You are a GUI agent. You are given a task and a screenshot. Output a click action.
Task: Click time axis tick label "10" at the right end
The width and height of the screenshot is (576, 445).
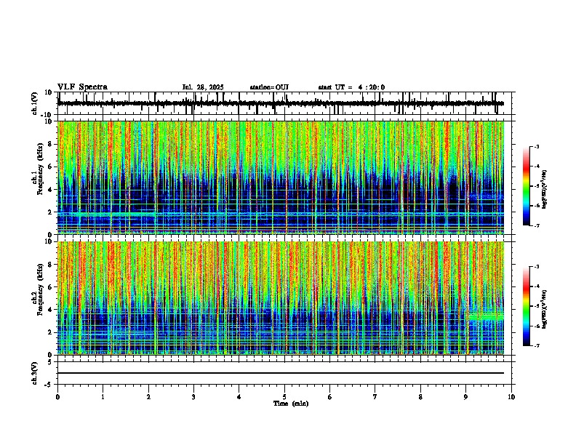[511, 397]
